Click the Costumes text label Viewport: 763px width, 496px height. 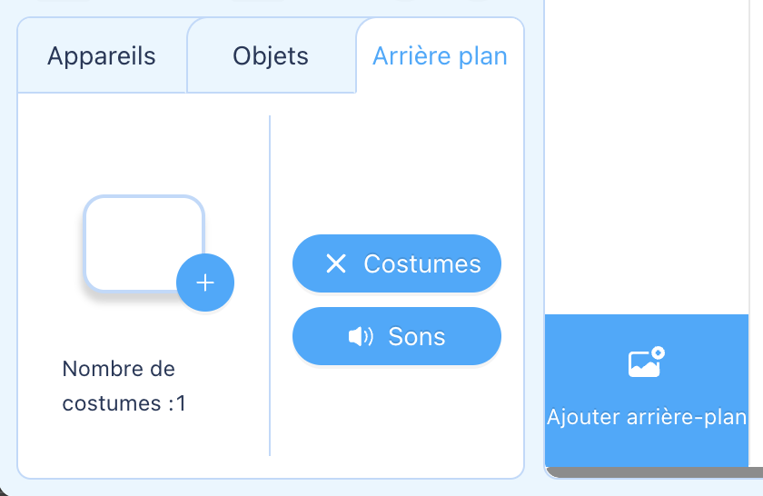[x=422, y=263]
